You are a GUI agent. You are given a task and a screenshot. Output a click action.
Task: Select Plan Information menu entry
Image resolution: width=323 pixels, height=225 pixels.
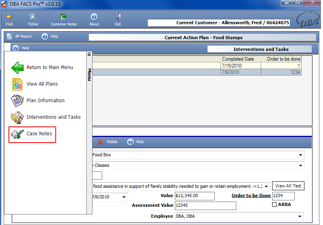coord(46,100)
